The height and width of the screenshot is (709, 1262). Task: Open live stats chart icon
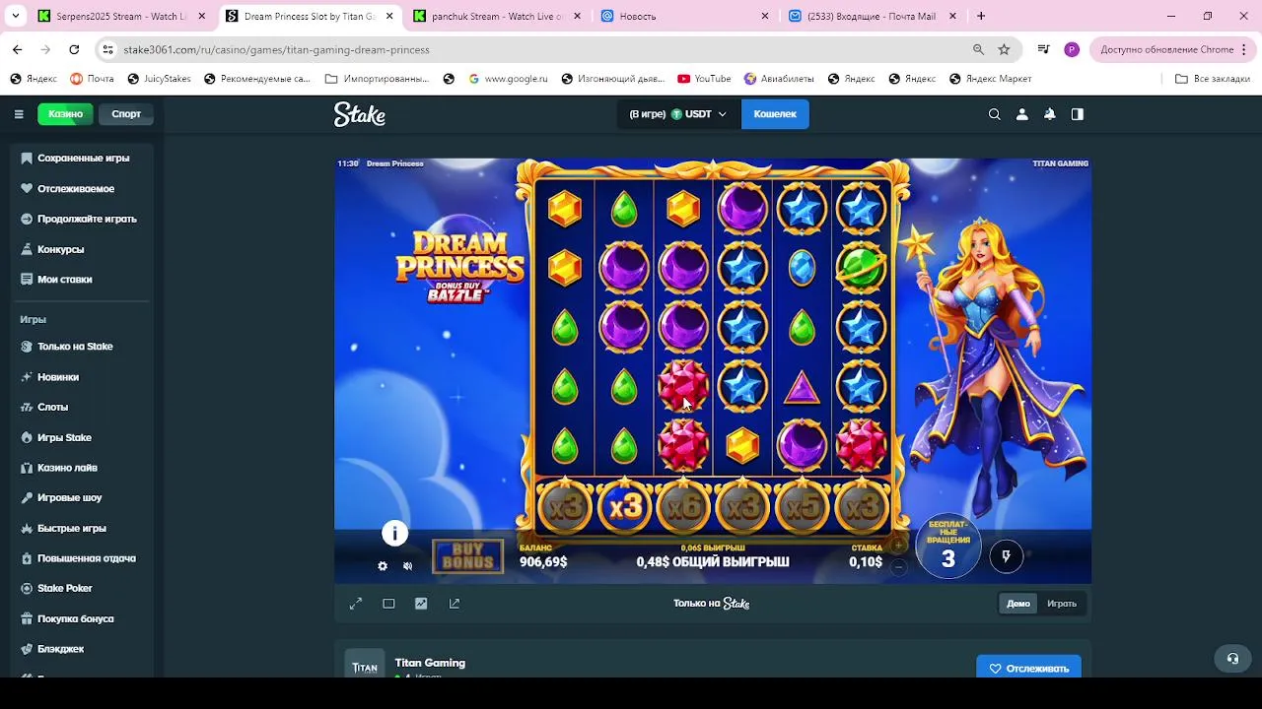[421, 604]
